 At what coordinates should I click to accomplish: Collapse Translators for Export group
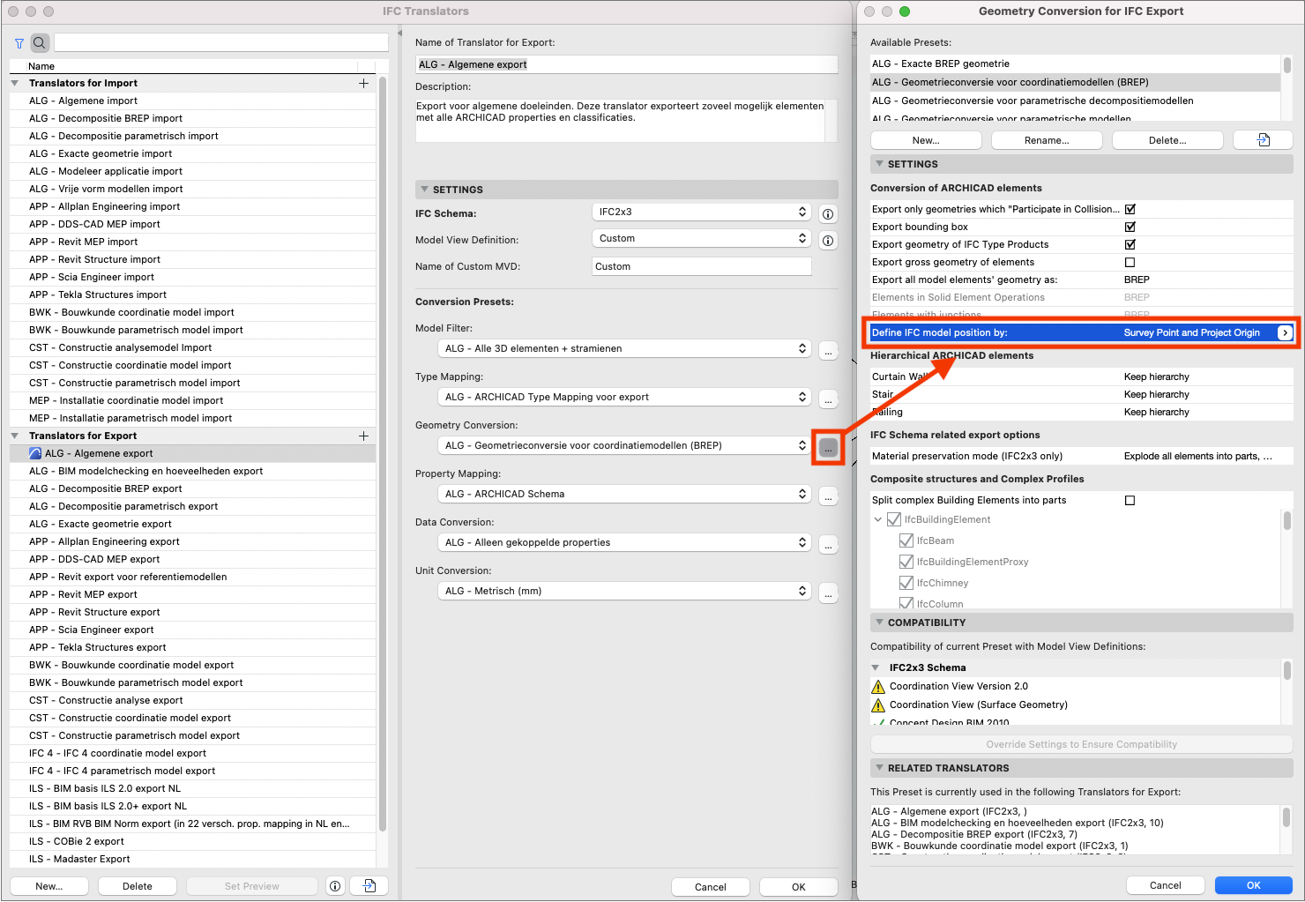tap(15, 436)
